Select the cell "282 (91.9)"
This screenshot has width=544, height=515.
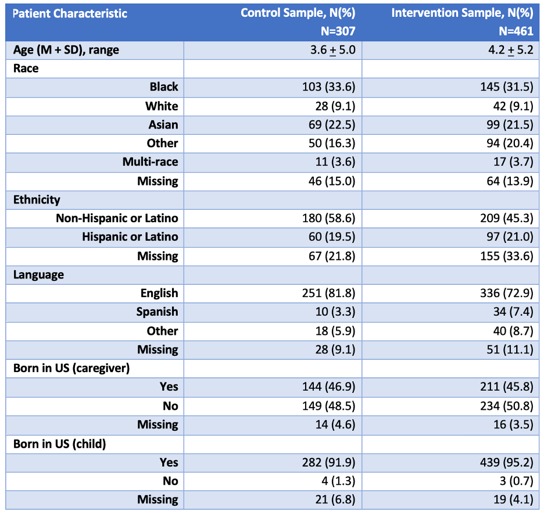pyautogui.click(x=328, y=463)
